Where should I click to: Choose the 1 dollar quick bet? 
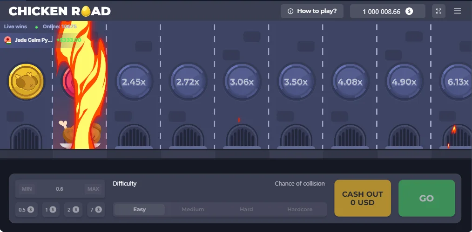coord(51,209)
